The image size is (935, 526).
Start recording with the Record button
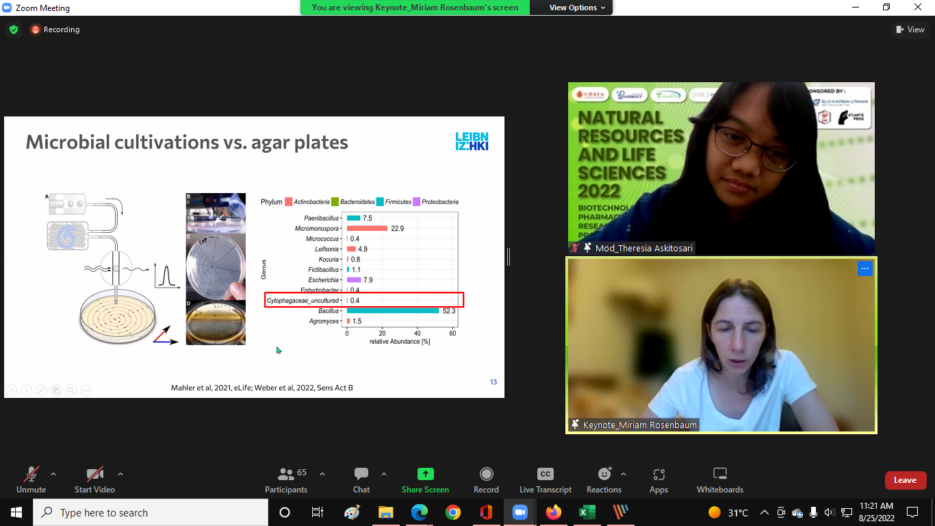[486, 475]
